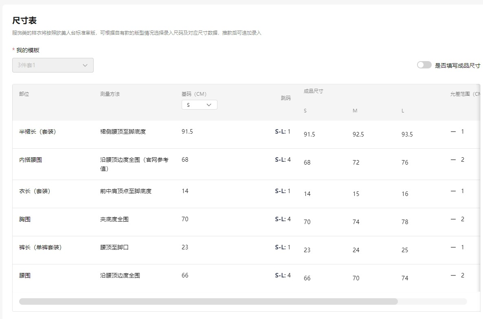Image resolution: width=483 pixels, height=319 pixels.
Task: Click the 测量方法 column header
Action: pyautogui.click(x=110, y=94)
